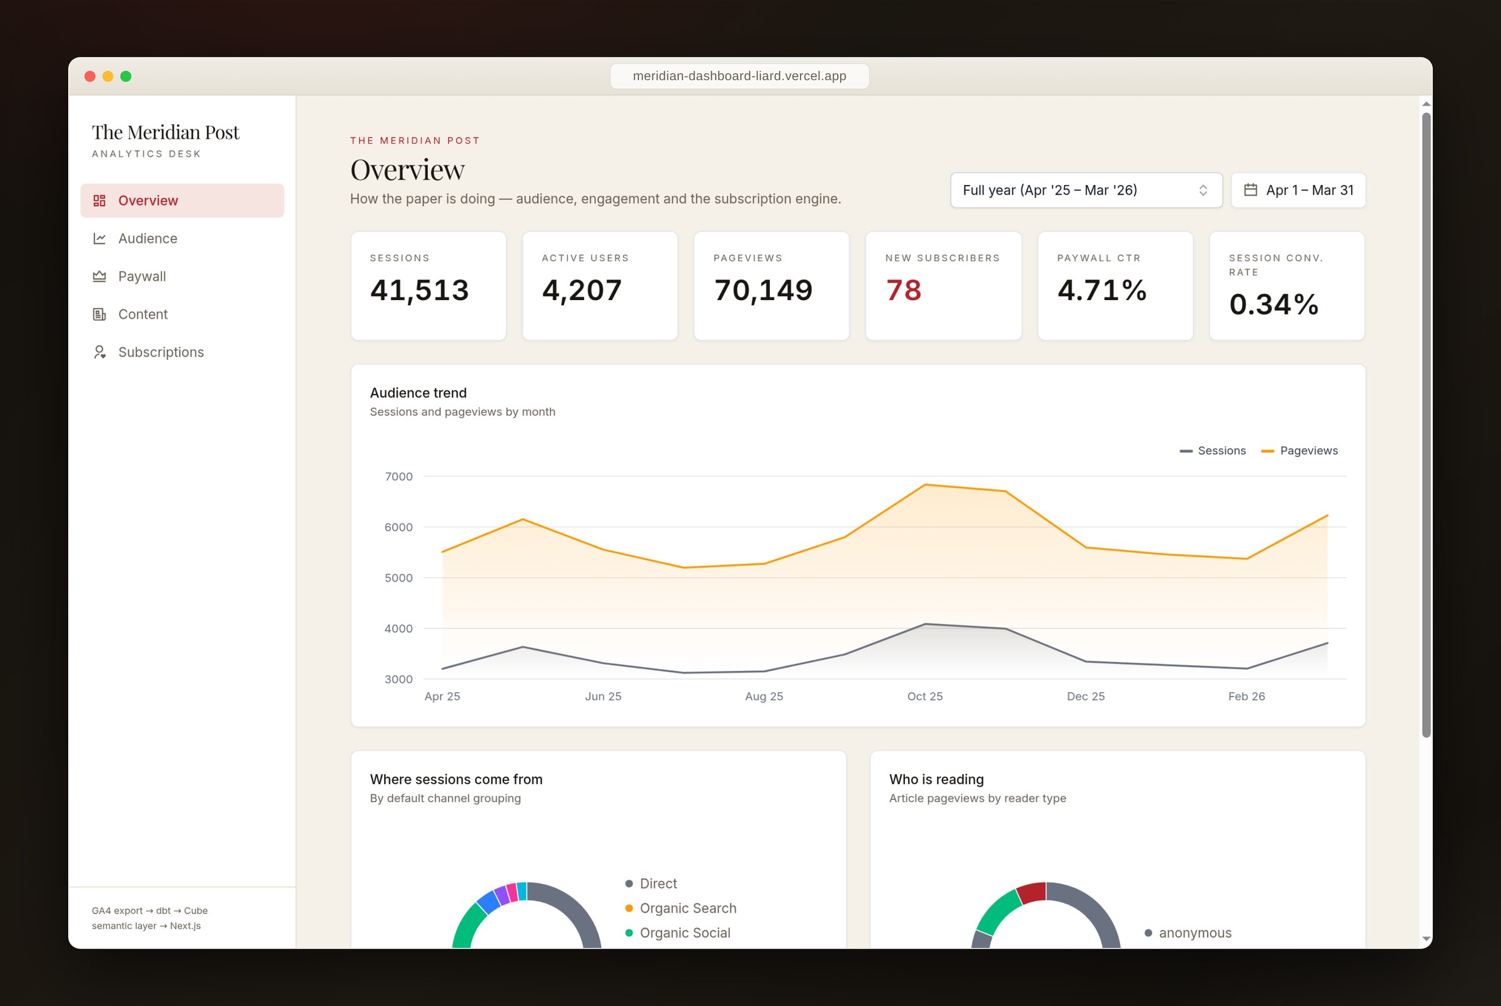
Task: Click the vertical scrollbar thumb
Action: click(x=1426, y=425)
